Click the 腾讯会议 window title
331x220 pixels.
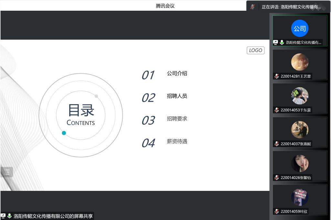(x=165, y=6)
